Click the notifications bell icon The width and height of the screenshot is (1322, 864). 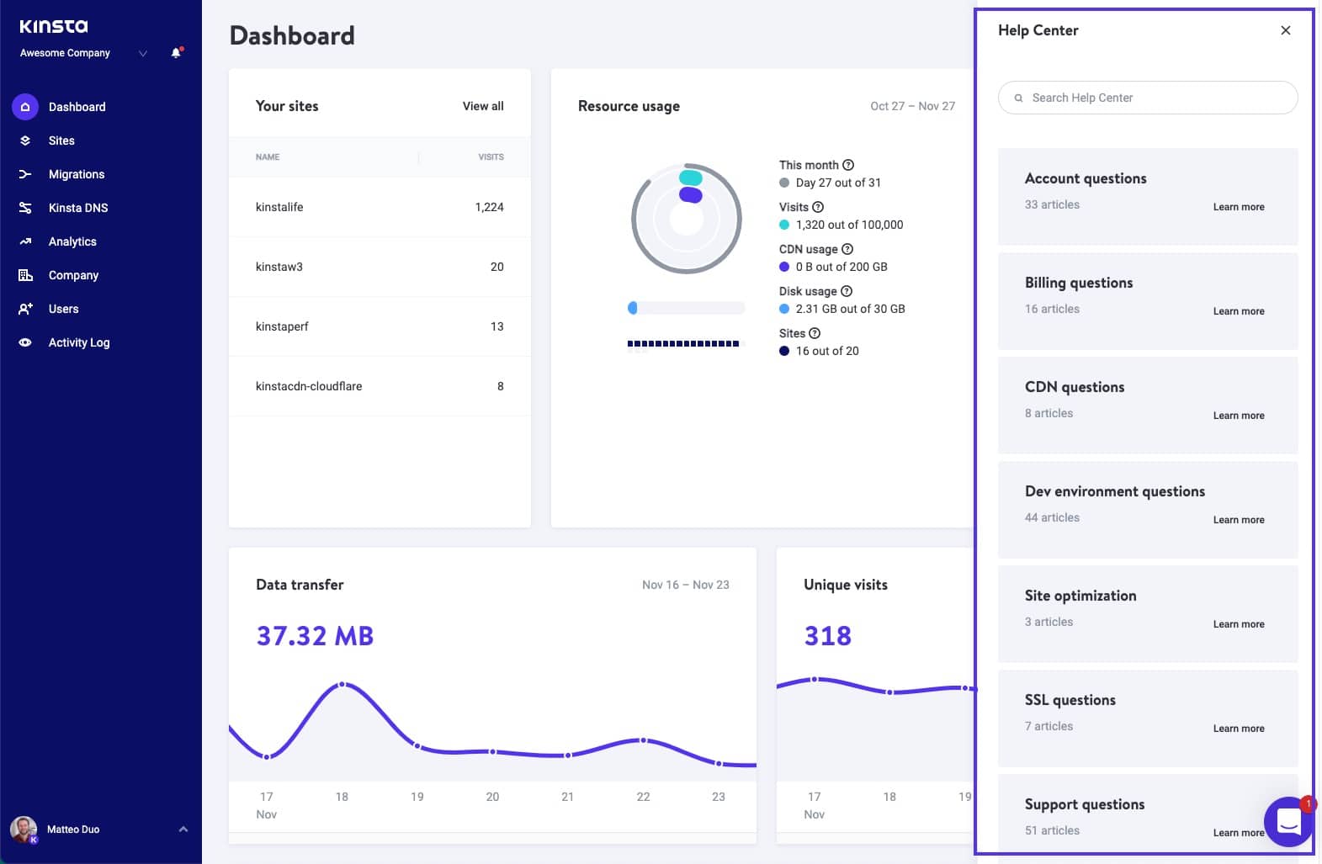pyautogui.click(x=176, y=53)
